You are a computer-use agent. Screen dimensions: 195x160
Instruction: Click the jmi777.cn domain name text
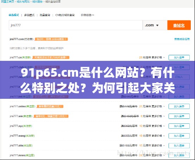15,57
